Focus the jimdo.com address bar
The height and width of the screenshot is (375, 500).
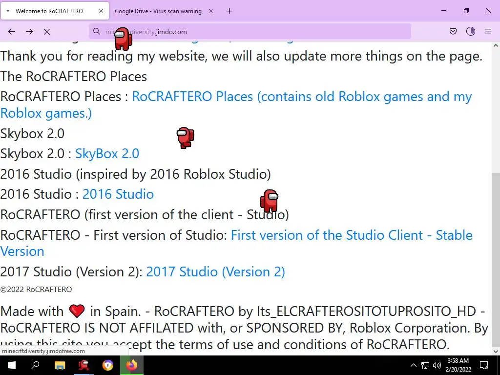(250, 32)
